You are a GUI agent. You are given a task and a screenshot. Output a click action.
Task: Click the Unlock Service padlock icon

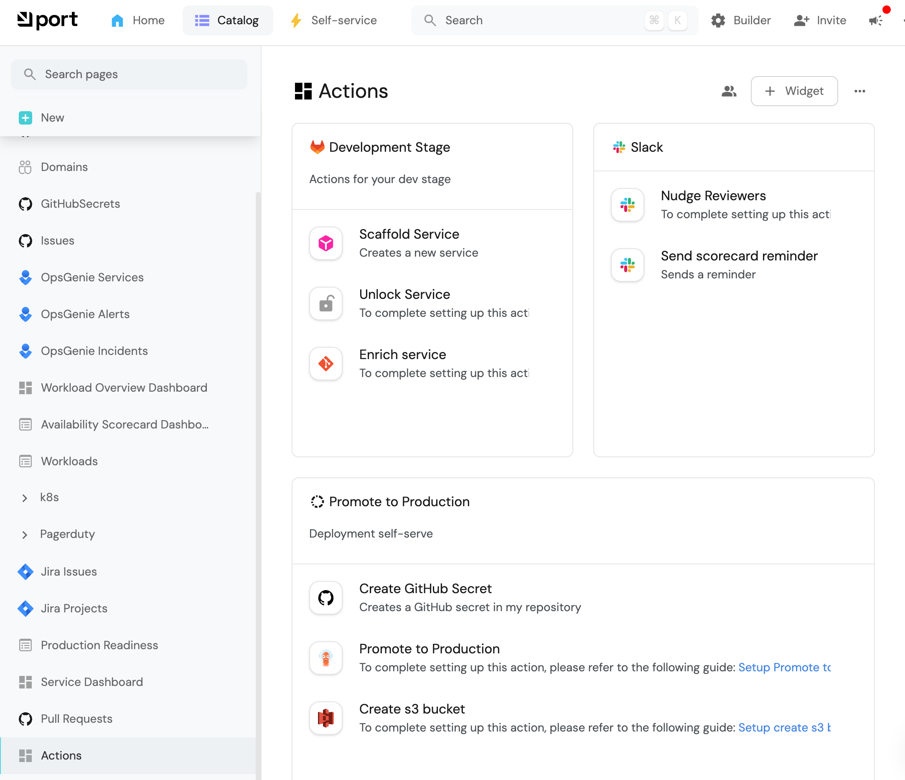point(326,303)
